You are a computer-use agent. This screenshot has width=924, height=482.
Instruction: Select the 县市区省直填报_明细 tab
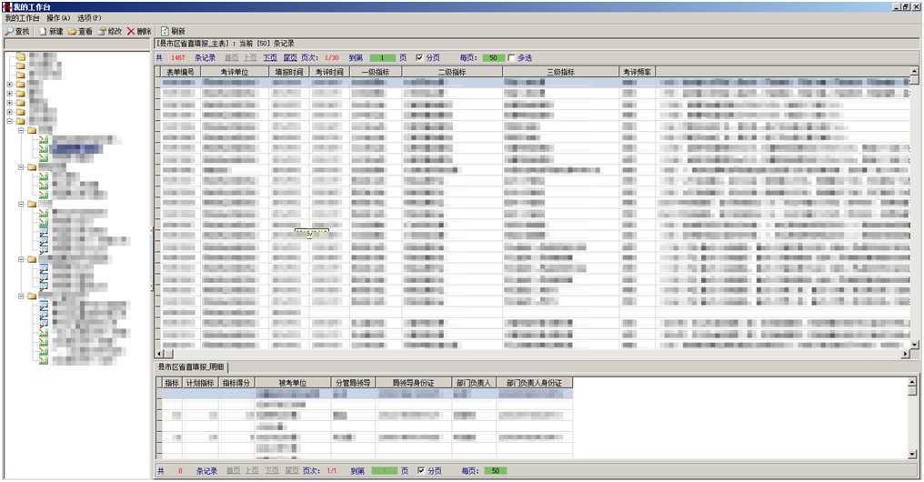[x=192, y=367]
